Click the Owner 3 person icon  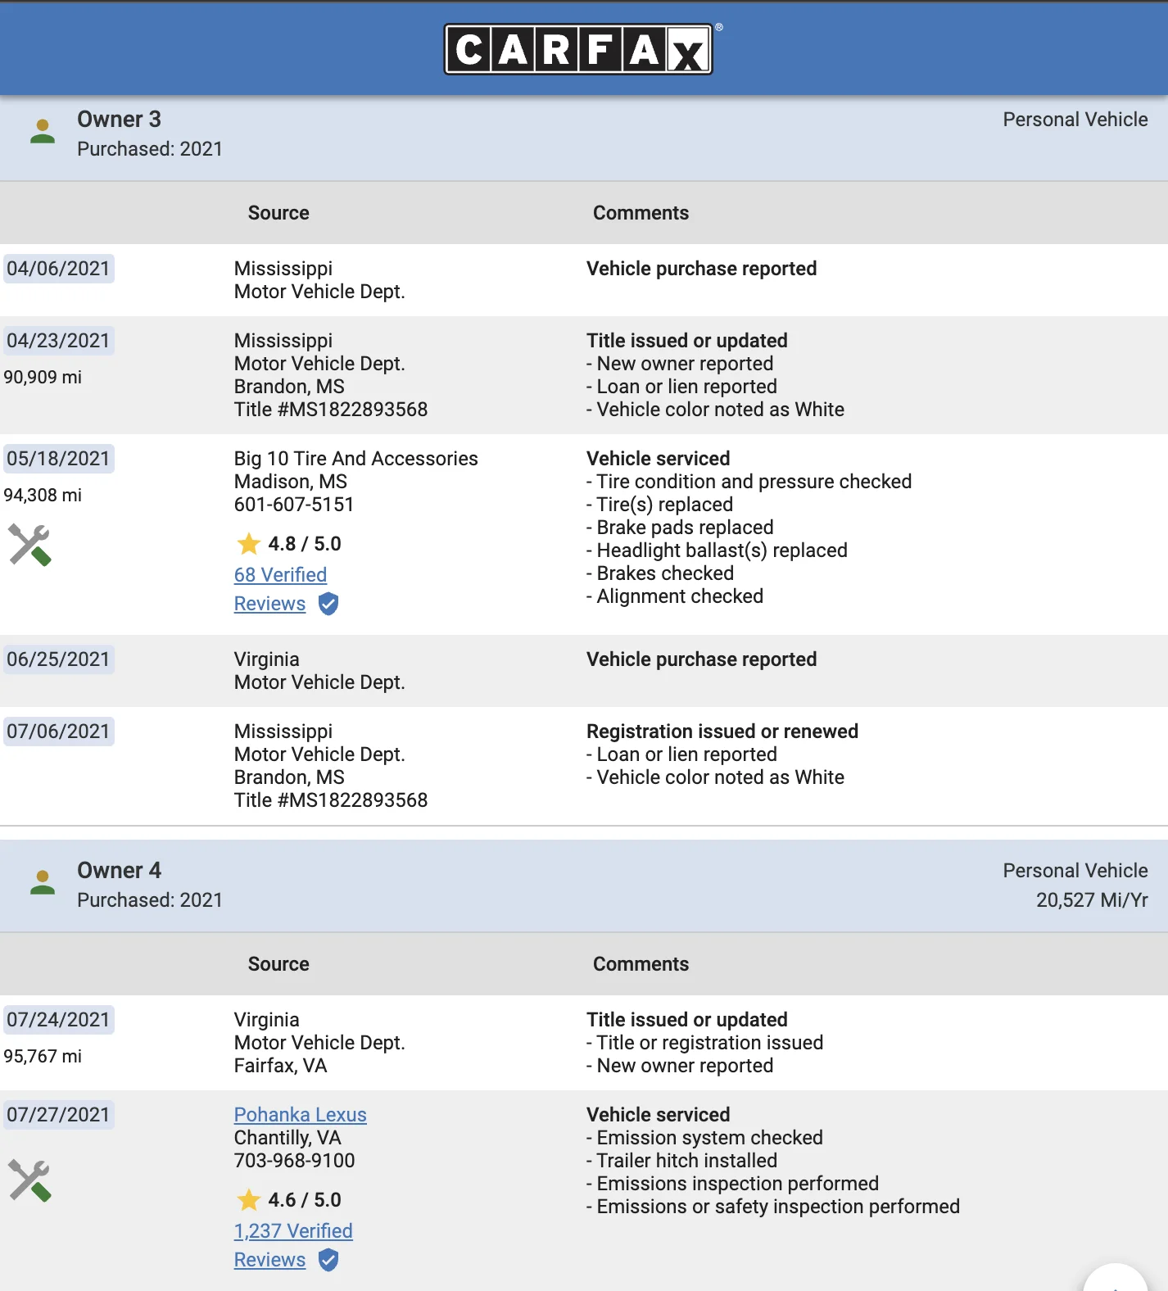(43, 132)
